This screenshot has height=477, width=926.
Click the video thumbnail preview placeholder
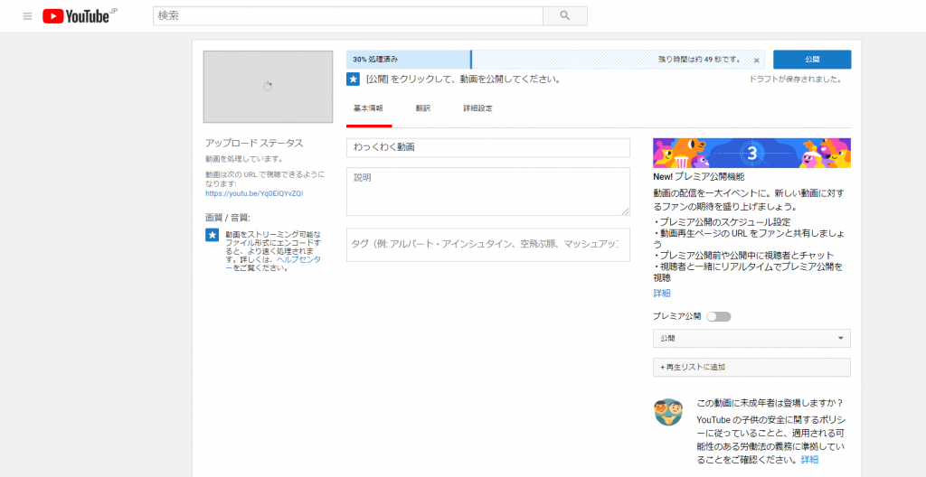tap(268, 87)
